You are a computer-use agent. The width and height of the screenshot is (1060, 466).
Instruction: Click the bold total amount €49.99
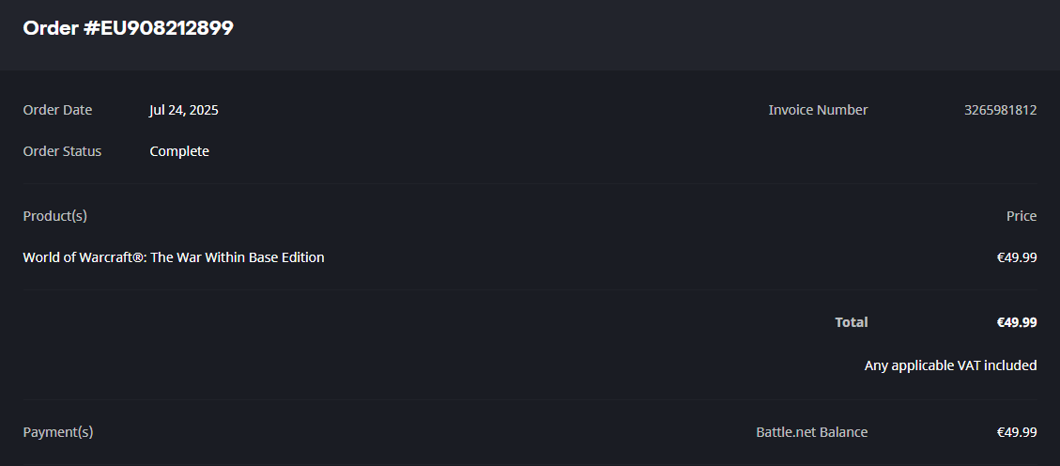coord(1017,322)
